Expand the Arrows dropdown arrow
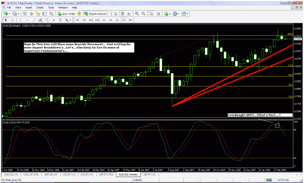The image size is (304, 183). 71,20
